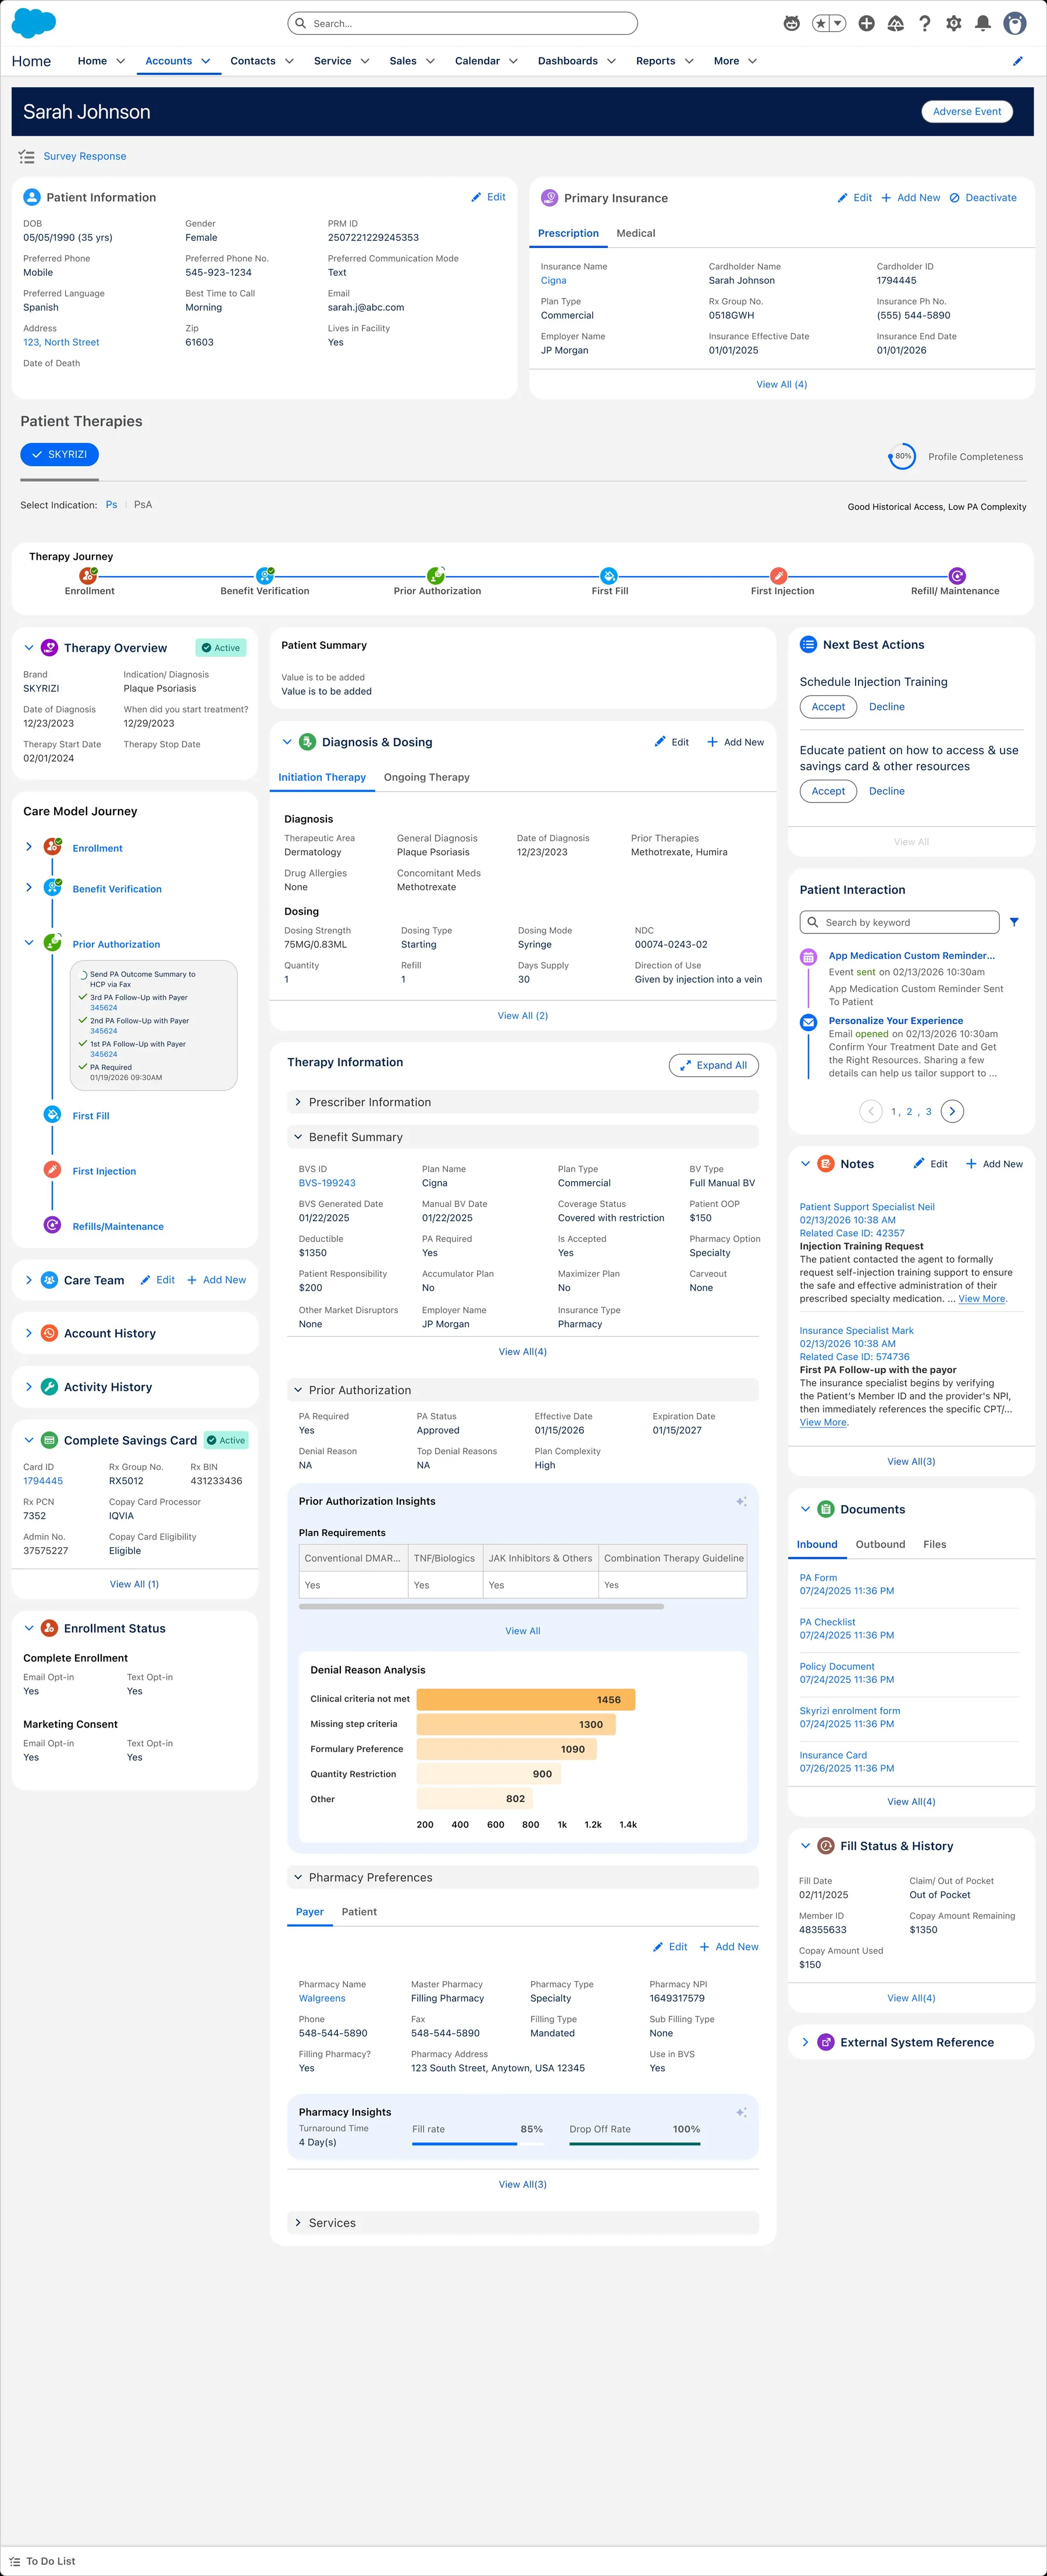Viewport: 1047px width, 2576px height.
Task: Click the navigation bar edit pencil icon
Action: click(x=1018, y=61)
